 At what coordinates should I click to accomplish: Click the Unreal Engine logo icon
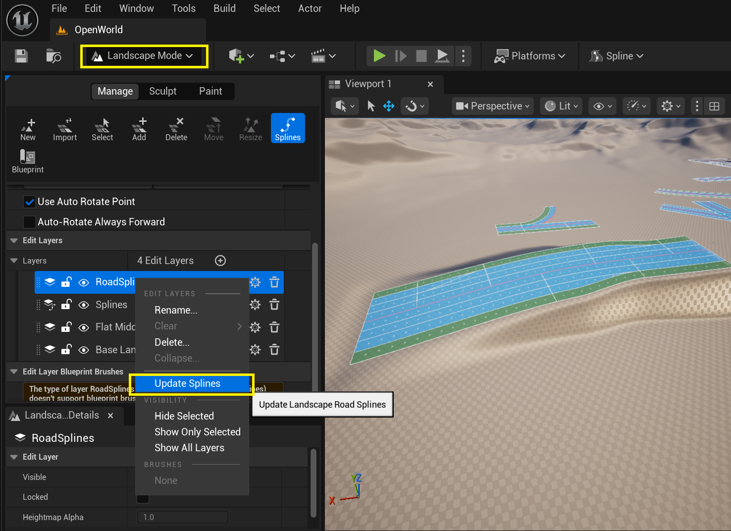tap(22, 20)
